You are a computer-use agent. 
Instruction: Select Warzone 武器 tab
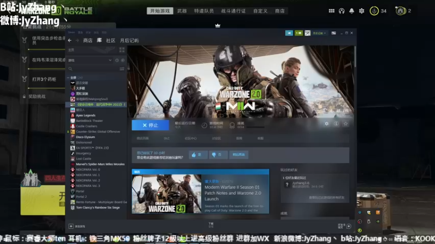tap(182, 11)
